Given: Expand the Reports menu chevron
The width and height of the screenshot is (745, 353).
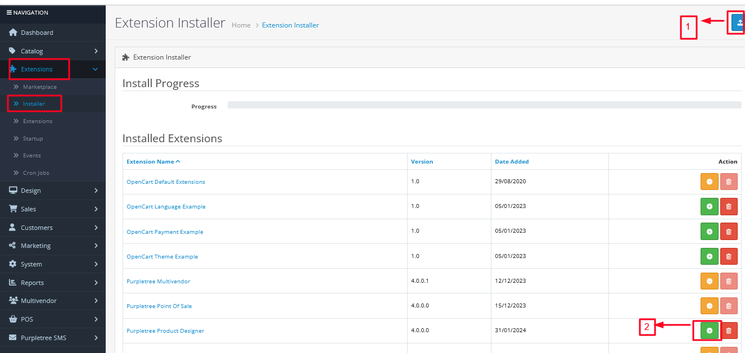Looking at the screenshot, I should click(x=96, y=283).
